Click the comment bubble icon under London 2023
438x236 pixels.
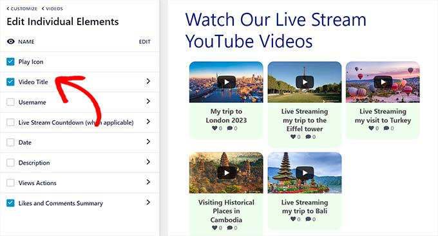coord(229,129)
